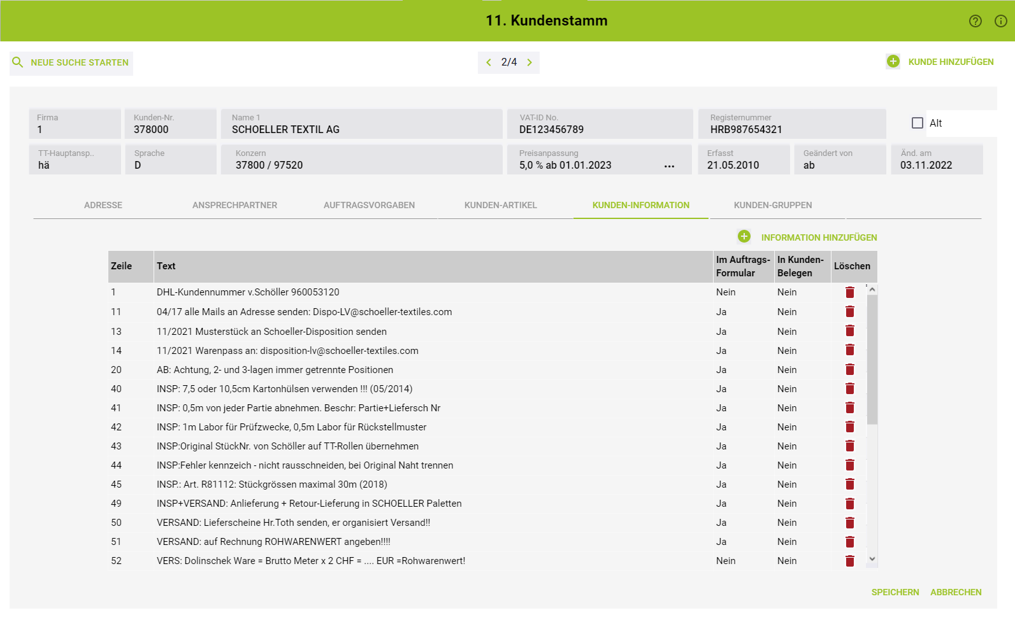Delete row 1 DHL-Kundennummer entry
1015x622 pixels.
point(849,292)
